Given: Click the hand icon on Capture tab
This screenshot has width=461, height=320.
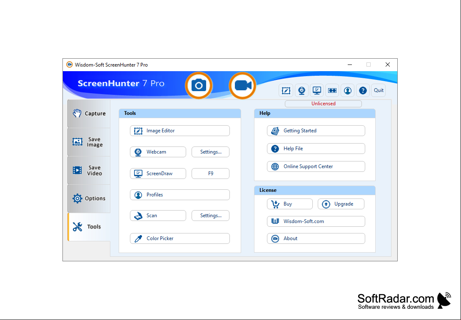Looking at the screenshot, I should click(77, 113).
